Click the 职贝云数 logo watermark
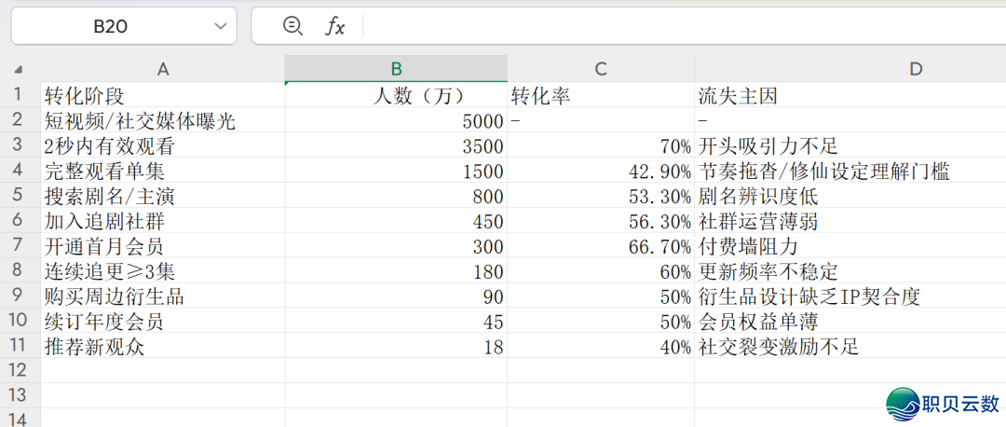Viewport: 1006px width, 427px height. click(x=941, y=405)
